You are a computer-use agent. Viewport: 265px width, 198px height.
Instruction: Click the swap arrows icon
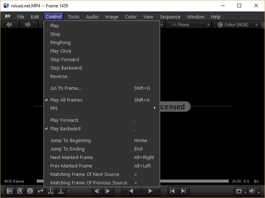(40, 191)
